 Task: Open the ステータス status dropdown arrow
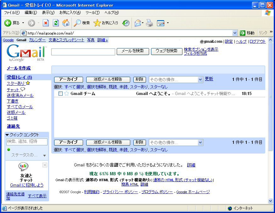tap(45, 155)
